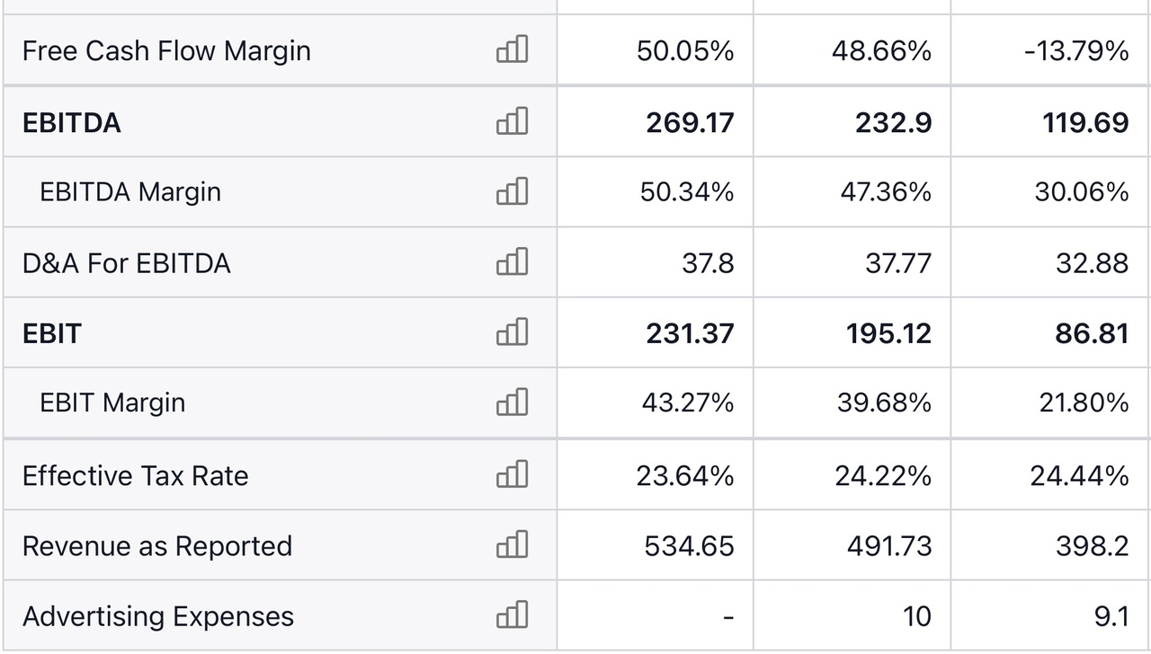
Task: Show chart for EBIT row
Action: tap(513, 332)
